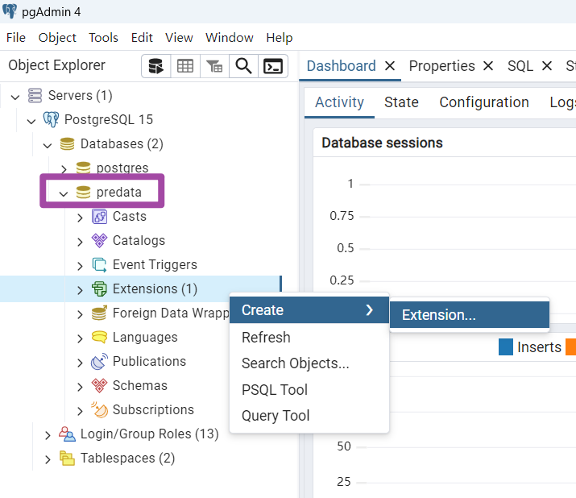Click the Filtered Rows toolbar icon
Viewport: 576px width, 498px height.
[x=214, y=66]
